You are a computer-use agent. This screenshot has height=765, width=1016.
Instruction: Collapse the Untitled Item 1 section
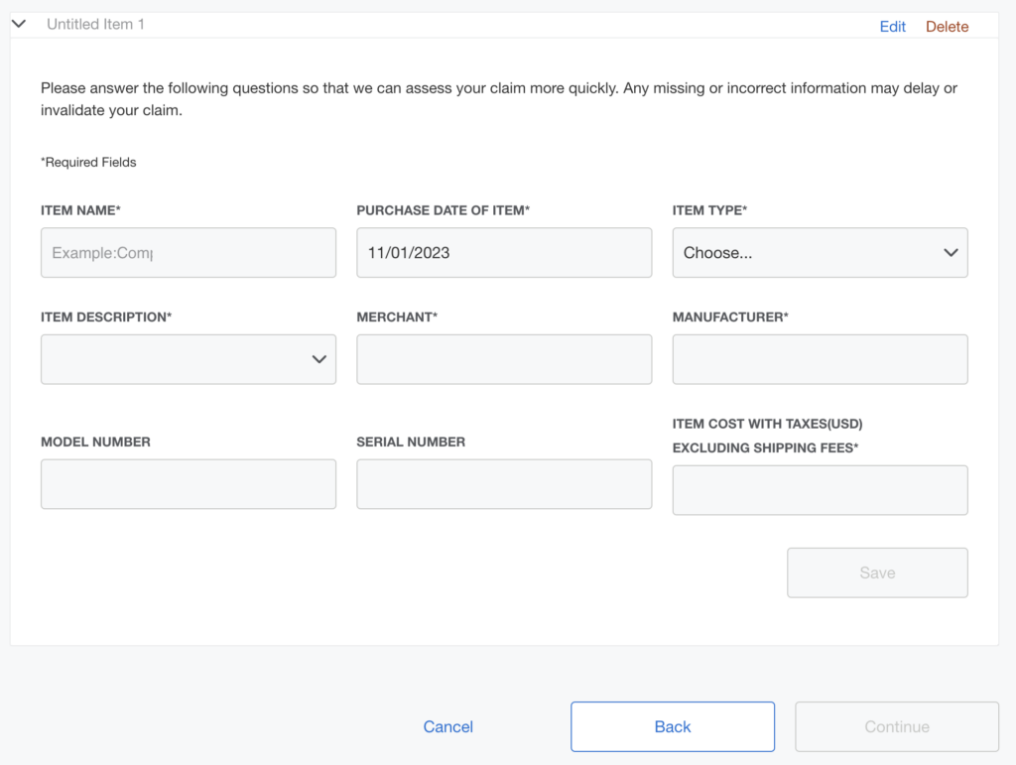coord(18,23)
